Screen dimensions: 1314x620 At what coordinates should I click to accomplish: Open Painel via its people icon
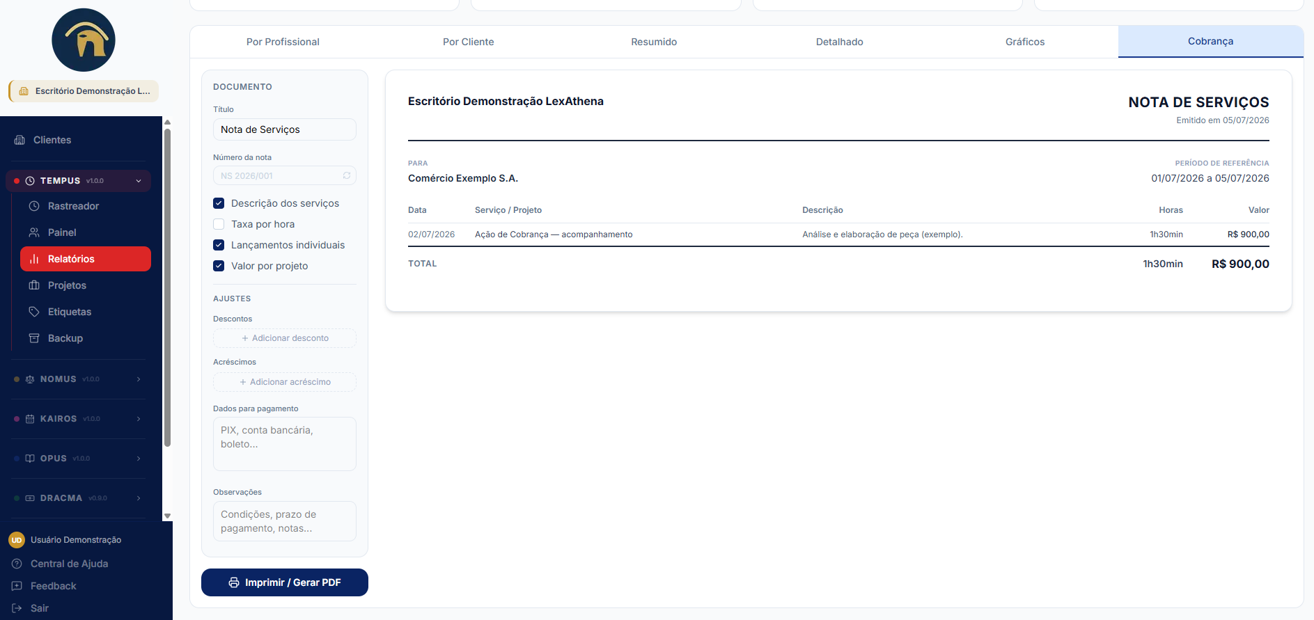pos(34,232)
